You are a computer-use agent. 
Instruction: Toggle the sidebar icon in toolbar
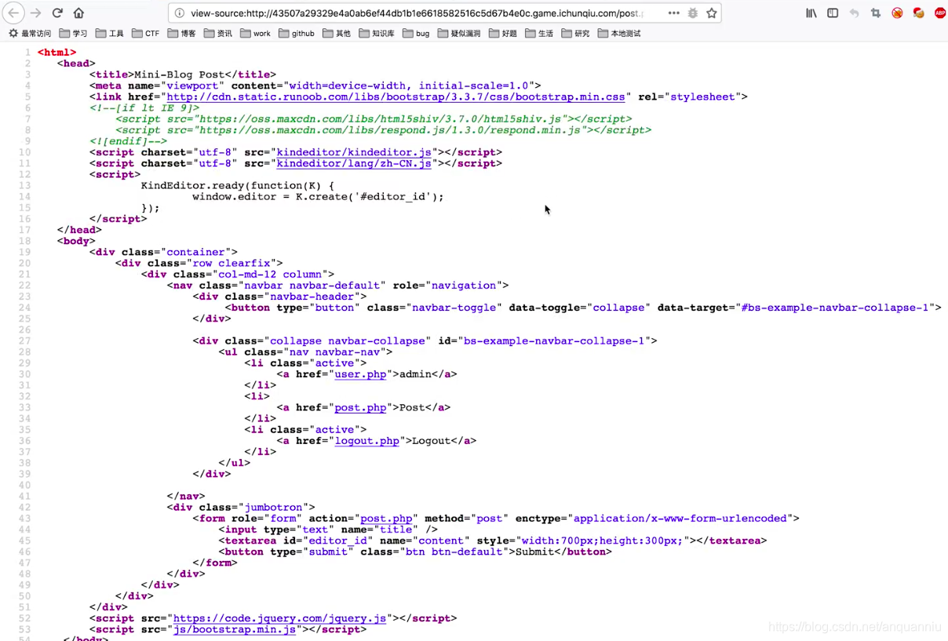tap(833, 13)
